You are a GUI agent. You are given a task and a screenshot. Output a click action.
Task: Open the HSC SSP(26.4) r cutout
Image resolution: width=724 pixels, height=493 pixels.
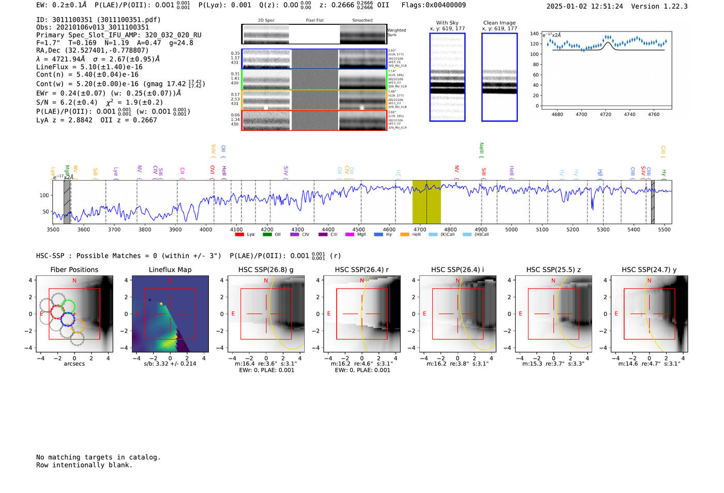click(362, 313)
